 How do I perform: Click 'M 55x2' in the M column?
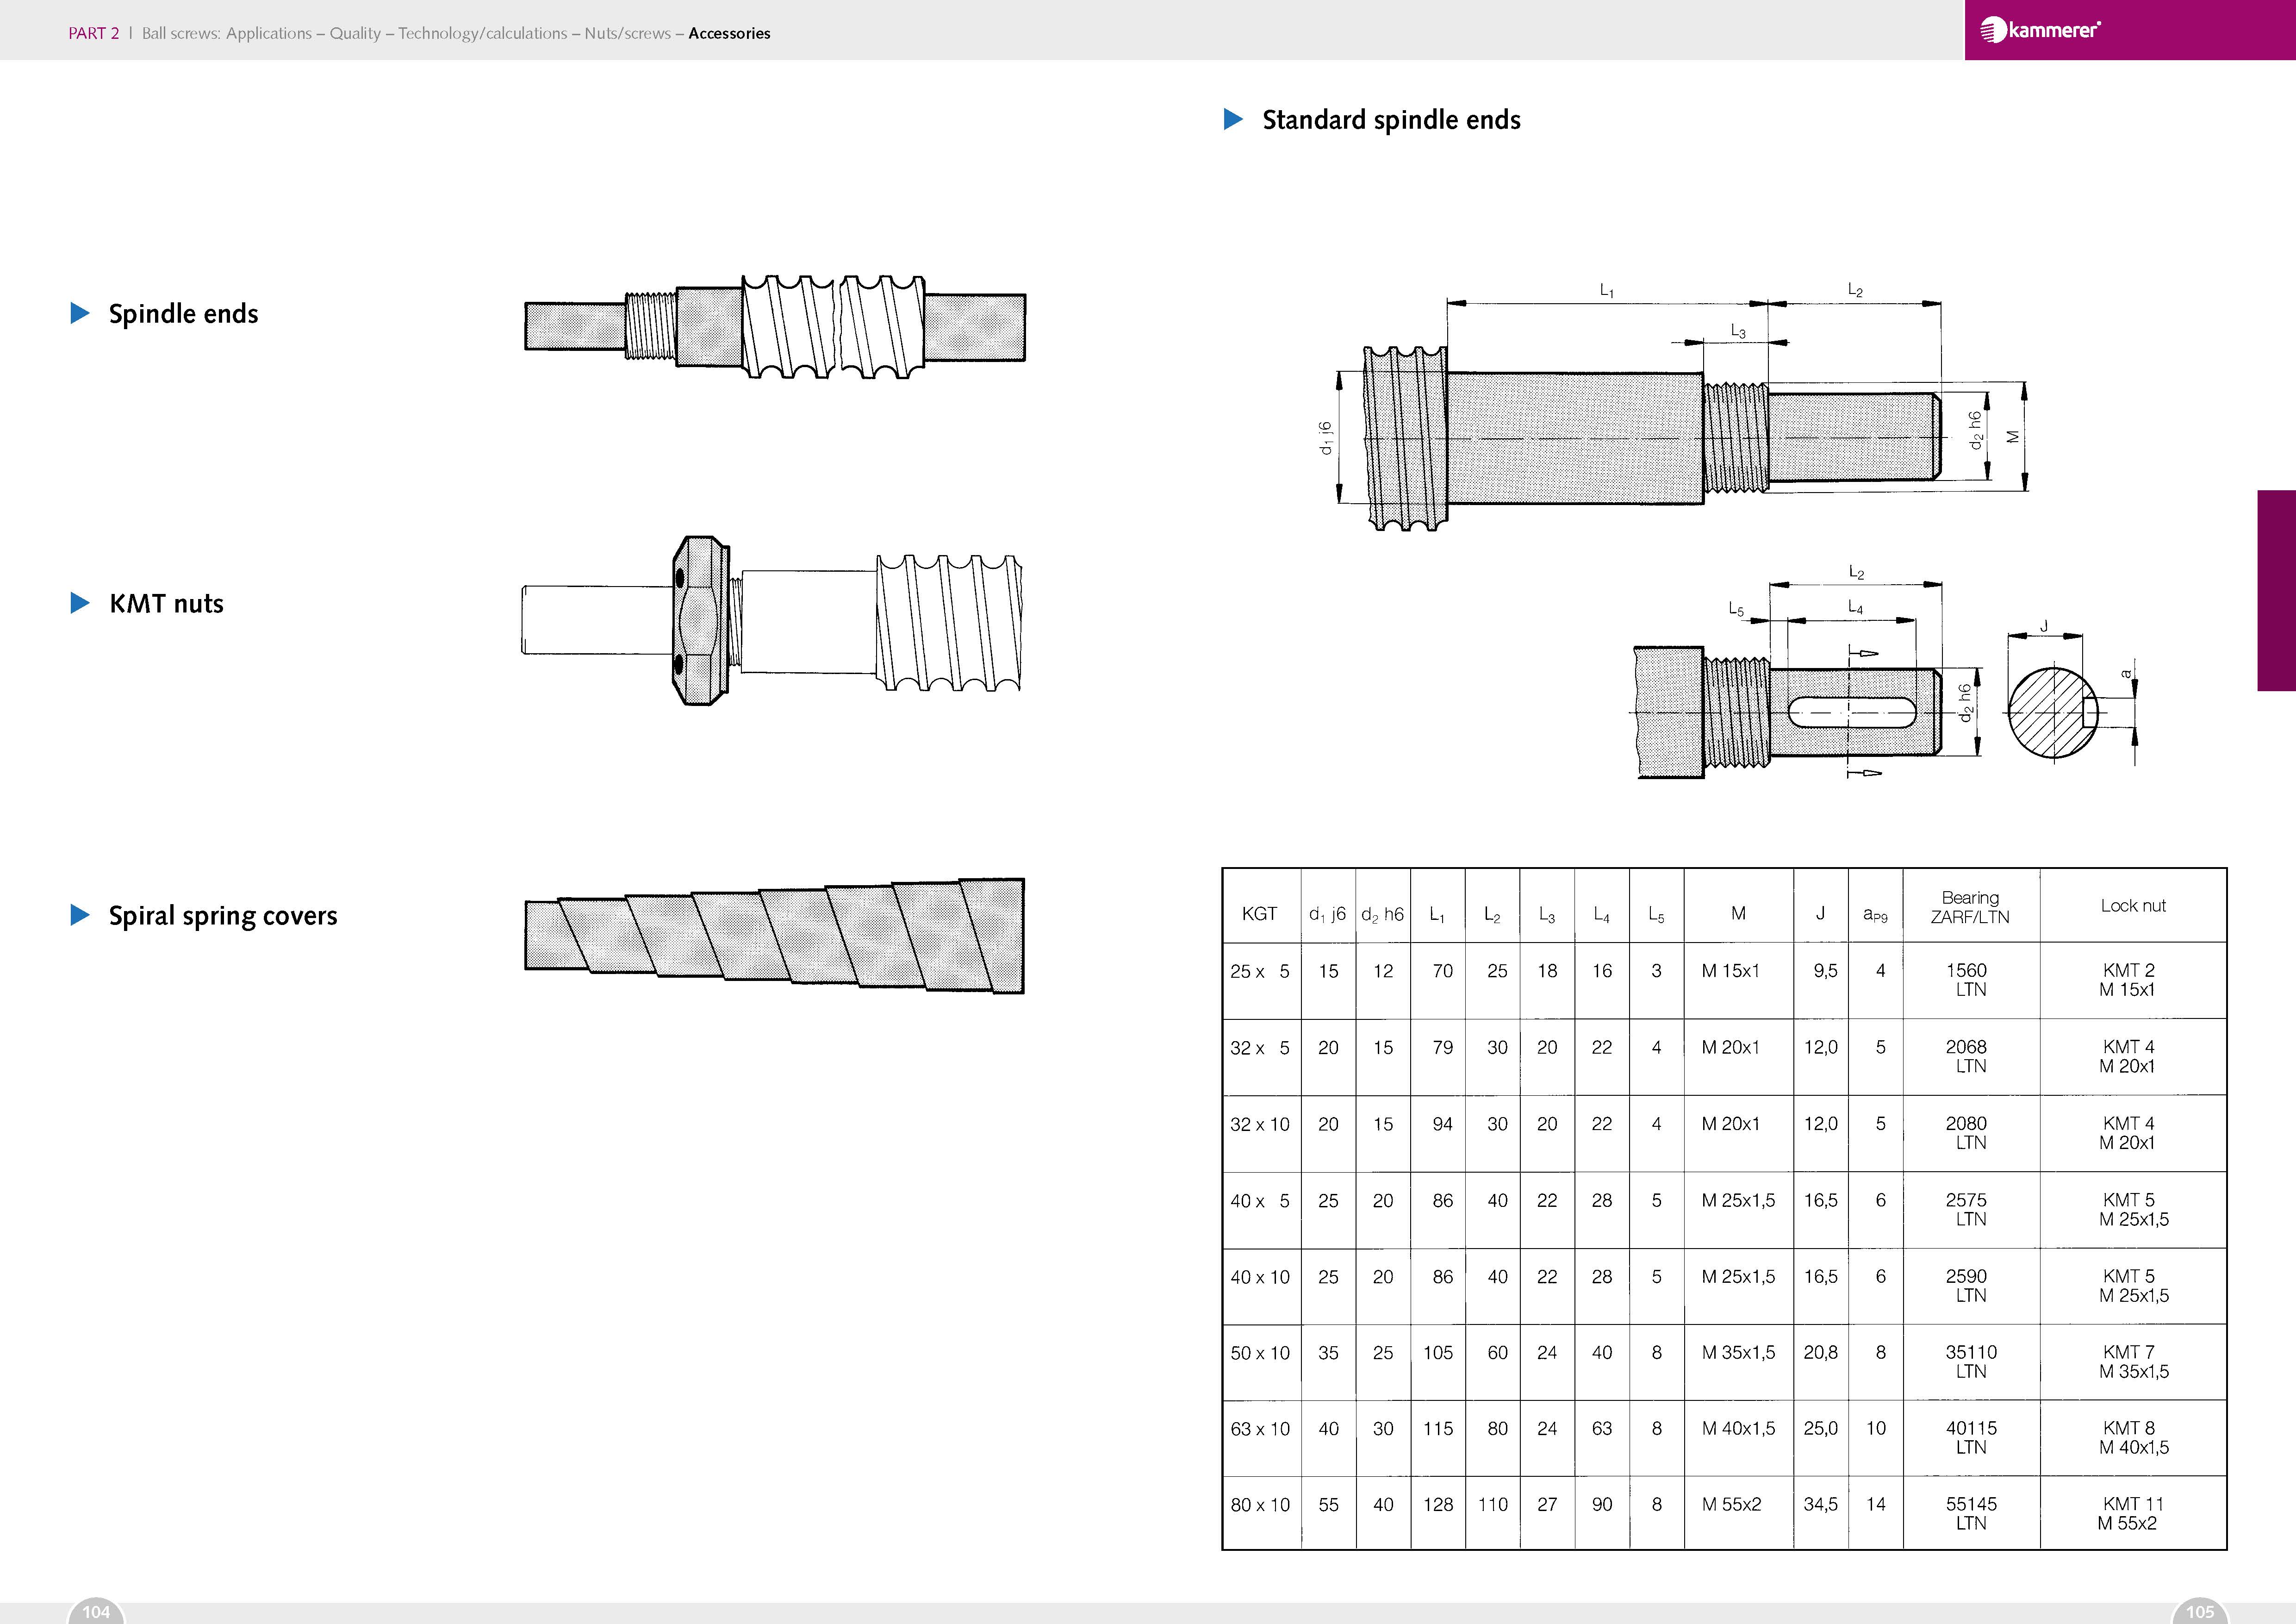pos(1731,1505)
